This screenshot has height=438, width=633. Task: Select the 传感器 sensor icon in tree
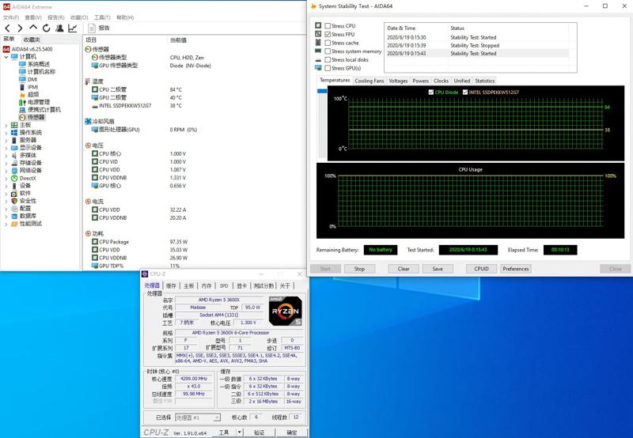23,117
